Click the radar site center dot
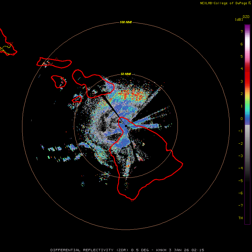The width and height of the screenshot is (252, 252). click(x=126, y=126)
